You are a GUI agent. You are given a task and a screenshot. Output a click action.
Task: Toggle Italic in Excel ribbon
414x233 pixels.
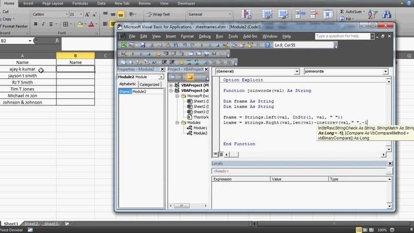point(43,24)
